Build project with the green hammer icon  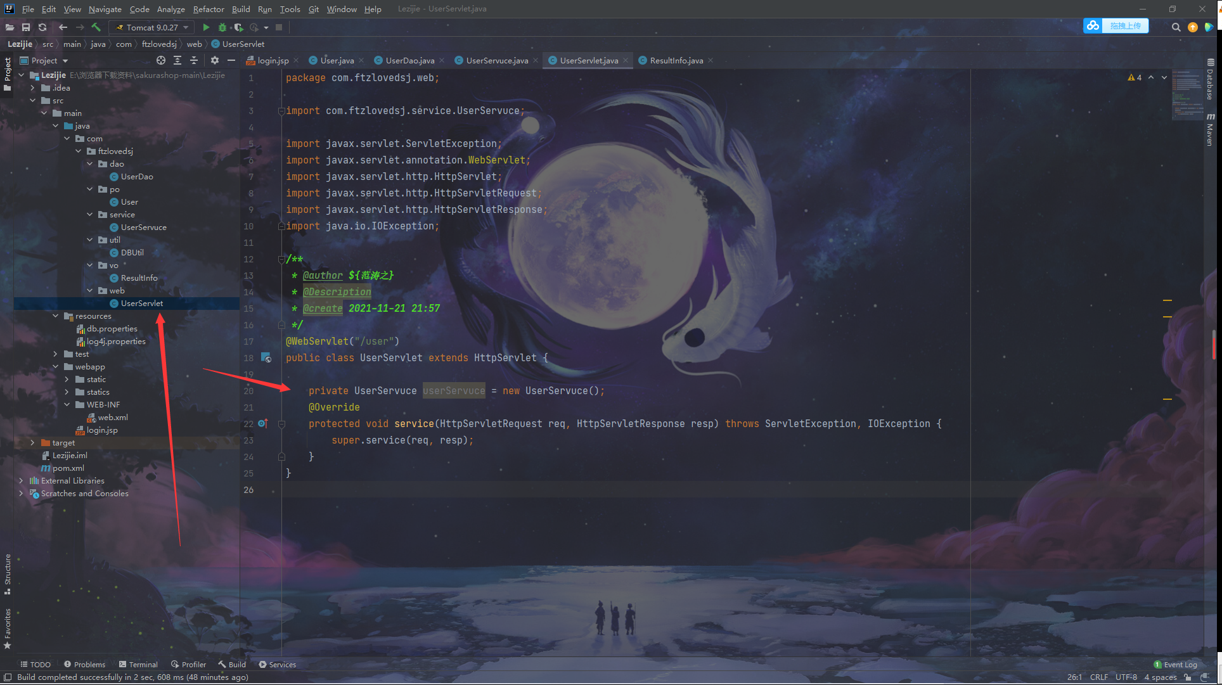tap(96, 27)
